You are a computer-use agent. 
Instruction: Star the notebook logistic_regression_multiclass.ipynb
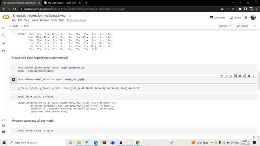(x=70, y=15)
